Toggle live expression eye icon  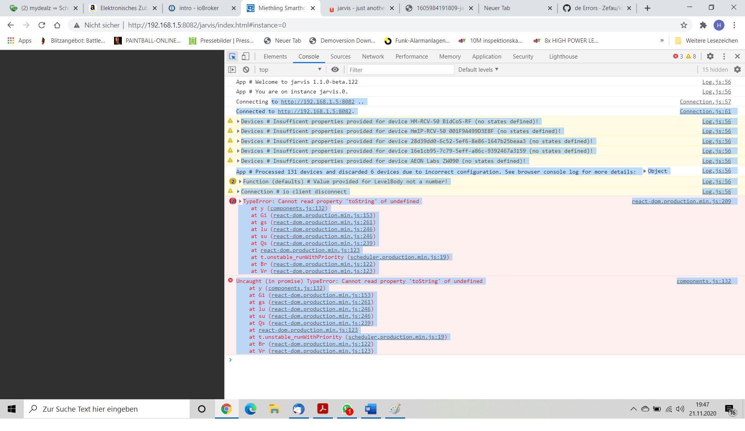pyautogui.click(x=335, y=70)
